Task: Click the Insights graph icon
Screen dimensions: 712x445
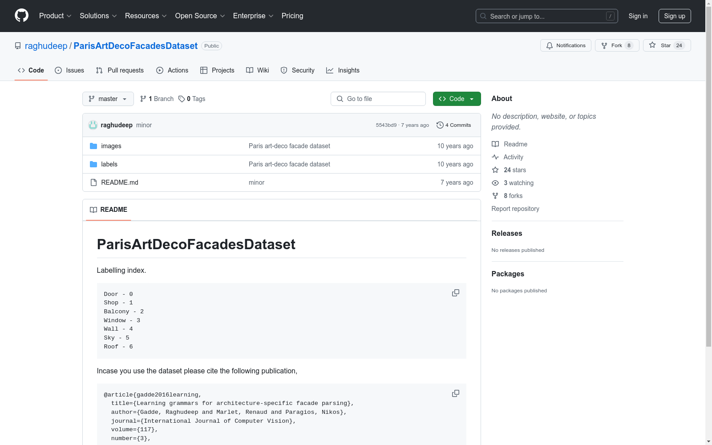Action: click(x=330, y=70)
